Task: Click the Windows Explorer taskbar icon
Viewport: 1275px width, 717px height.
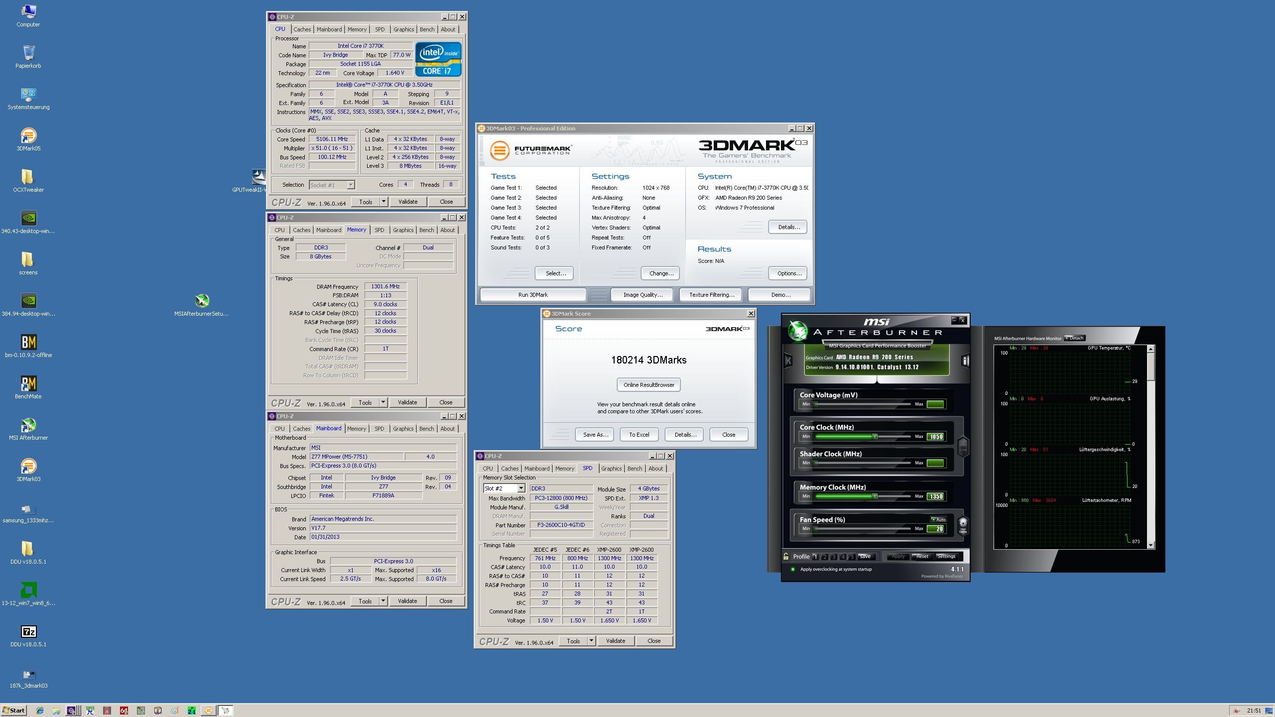Action: coord(56,711)
